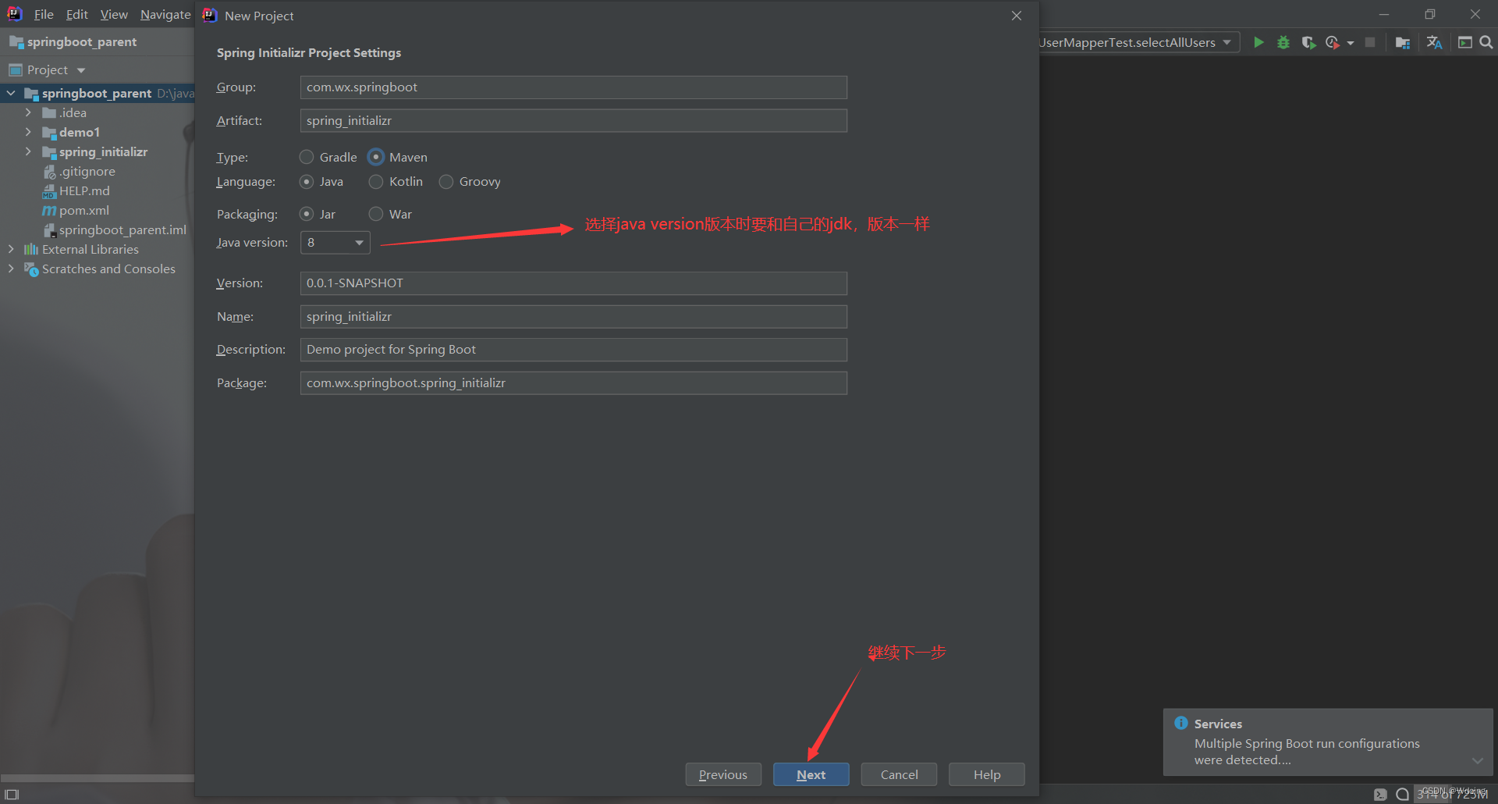Collapse the springboot_parent root tree node
The image size is (1498, 804).
pos(11,94)
